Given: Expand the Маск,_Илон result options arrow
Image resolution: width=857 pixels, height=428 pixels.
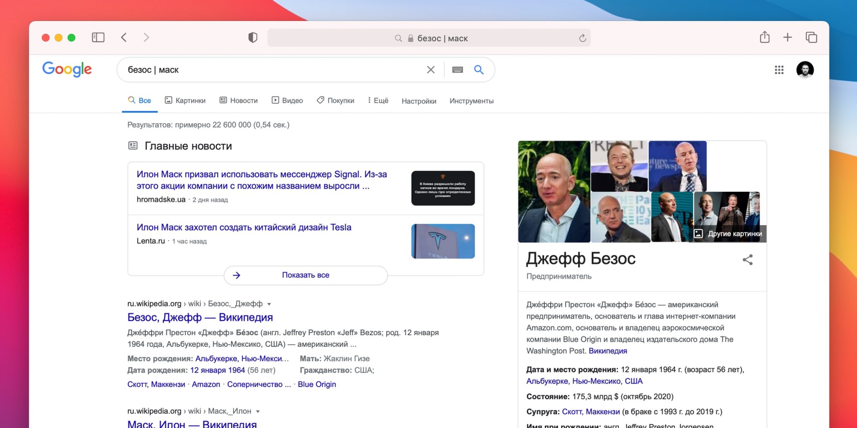Looking at the screenshot, I should click(258, 411).
